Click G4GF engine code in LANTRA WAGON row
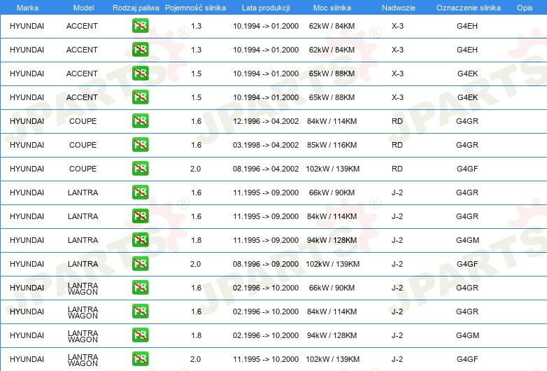Viewport: 547px width, 371px height. coord(467,359)
